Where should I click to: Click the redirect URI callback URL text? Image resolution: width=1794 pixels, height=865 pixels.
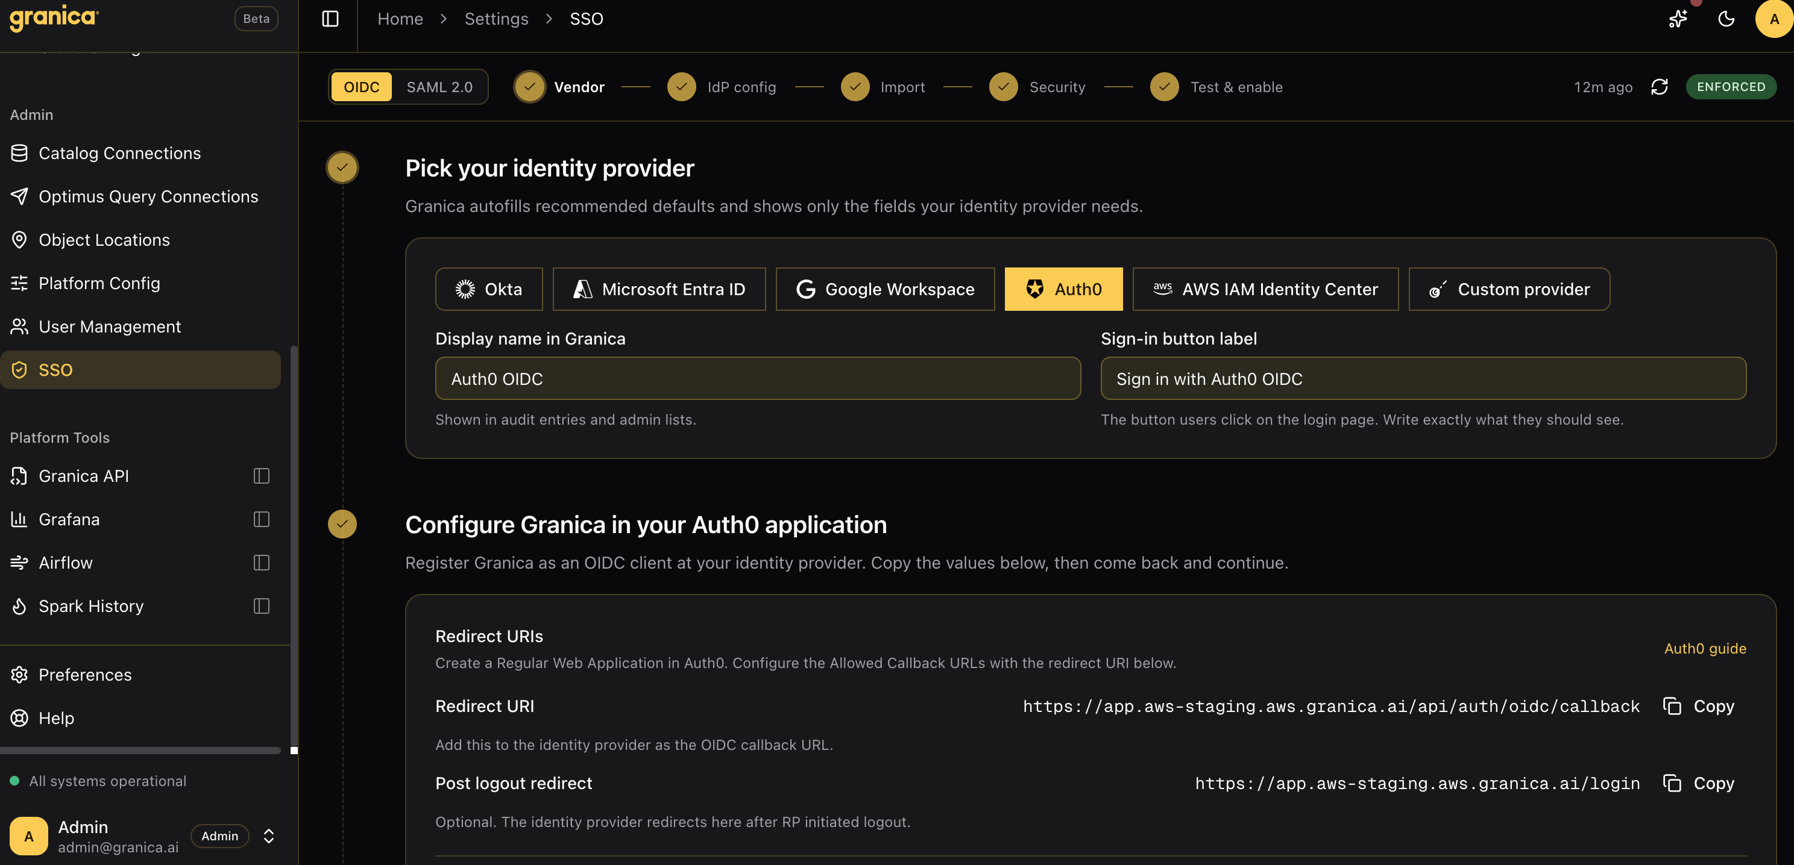[1331, 707]
